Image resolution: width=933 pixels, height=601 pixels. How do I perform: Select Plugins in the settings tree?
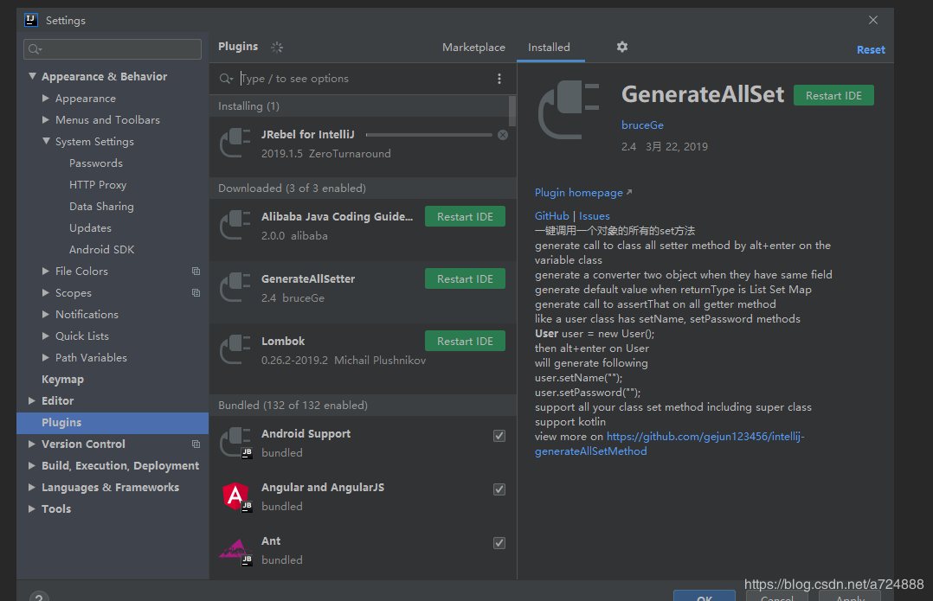pyautogui.click(x=113, y=423)
